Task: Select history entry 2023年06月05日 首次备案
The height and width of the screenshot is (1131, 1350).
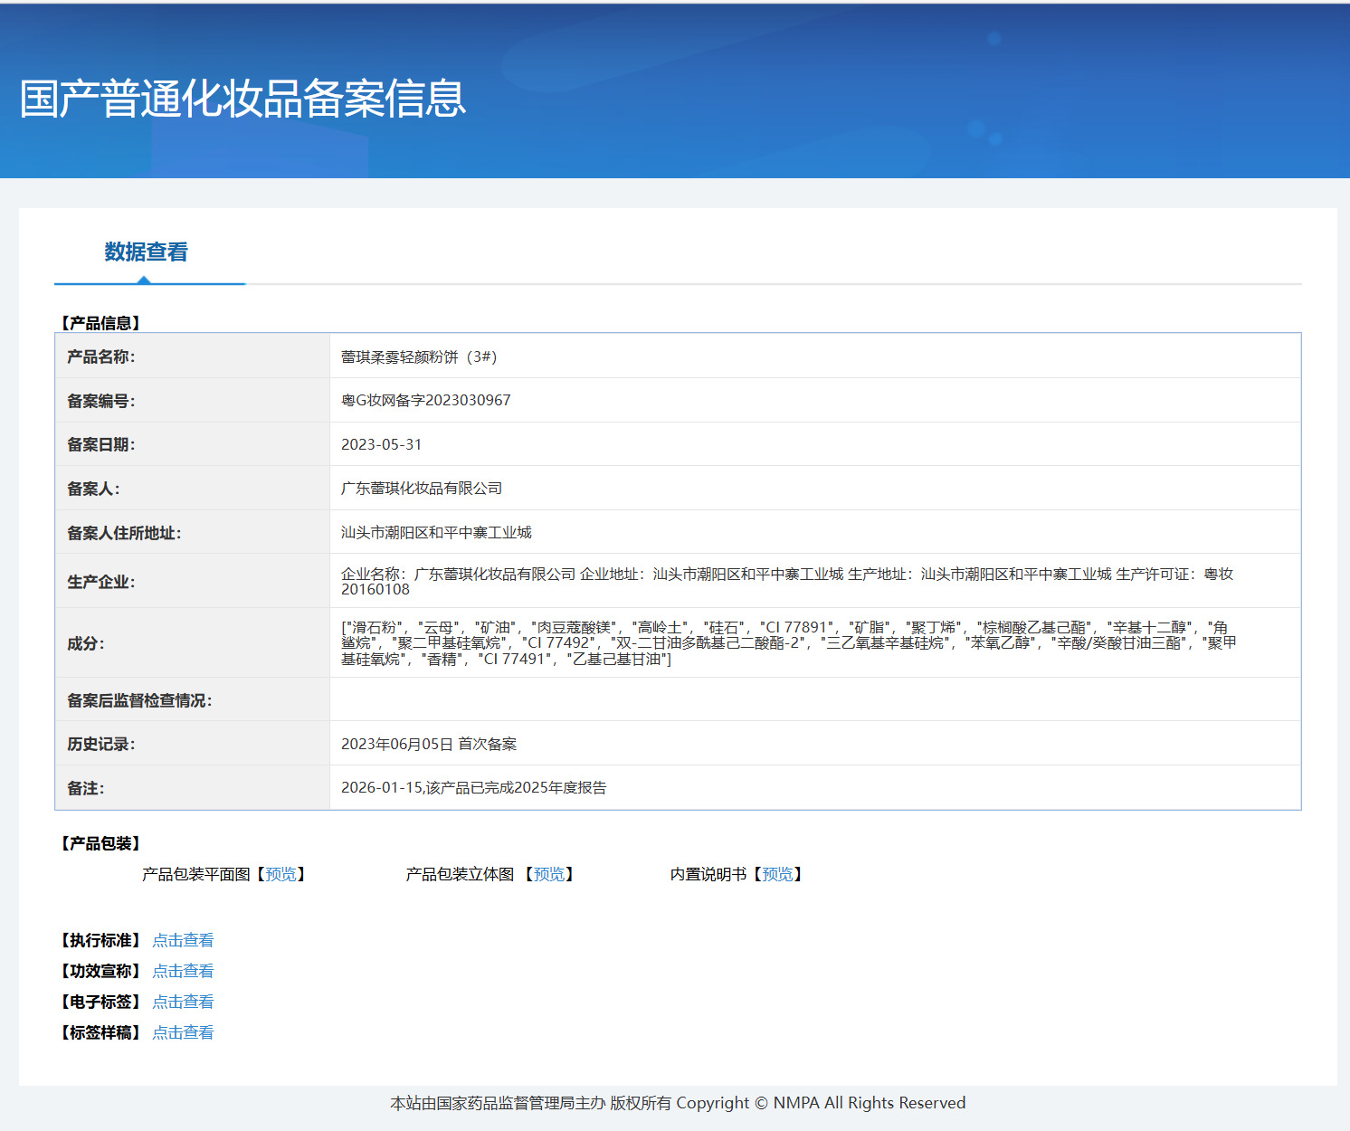Action: coord(429,744)
